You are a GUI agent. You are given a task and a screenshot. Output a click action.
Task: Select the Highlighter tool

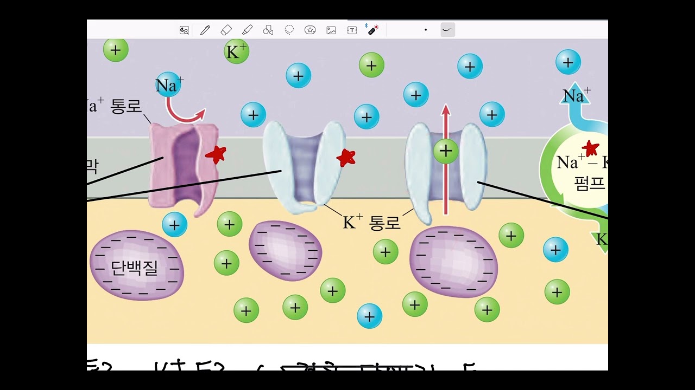(x=247, y=30)
